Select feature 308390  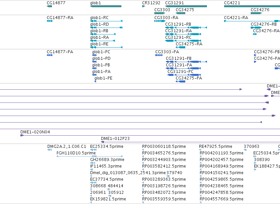click(262, 160)
